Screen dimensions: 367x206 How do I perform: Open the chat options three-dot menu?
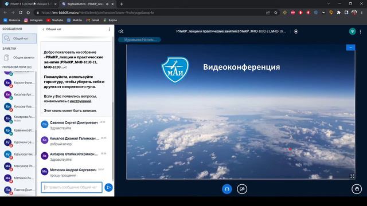109,29
